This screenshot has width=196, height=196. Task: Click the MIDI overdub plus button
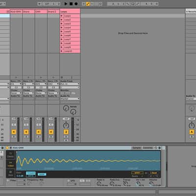[84, 4]
